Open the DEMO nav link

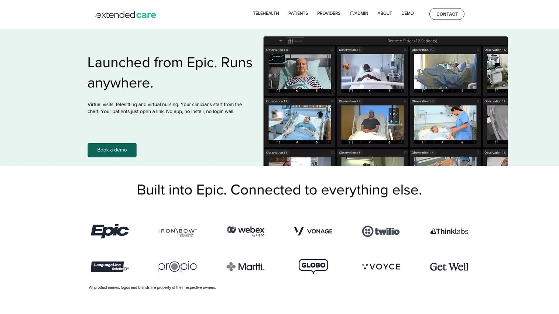(408, 13)
